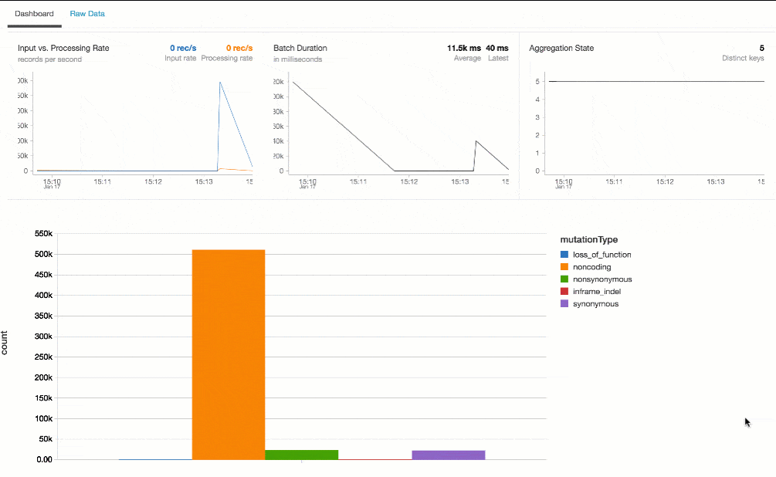Screen dimensions: 776x477
Task: Toggle the noncoding series via legend label
Action: coord(591,267)
